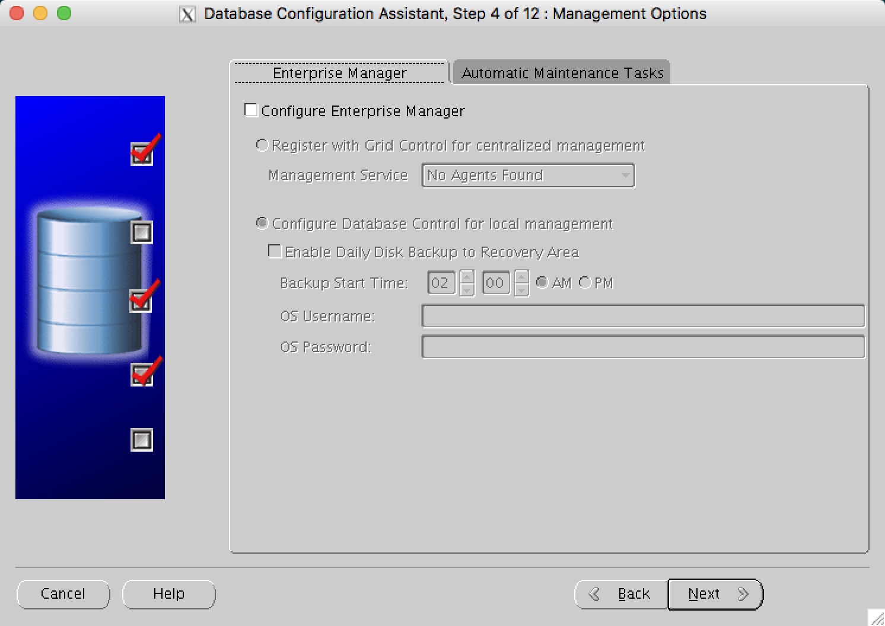
Task: Open the Management Service dropdown
Action: [x=625, y=175]
